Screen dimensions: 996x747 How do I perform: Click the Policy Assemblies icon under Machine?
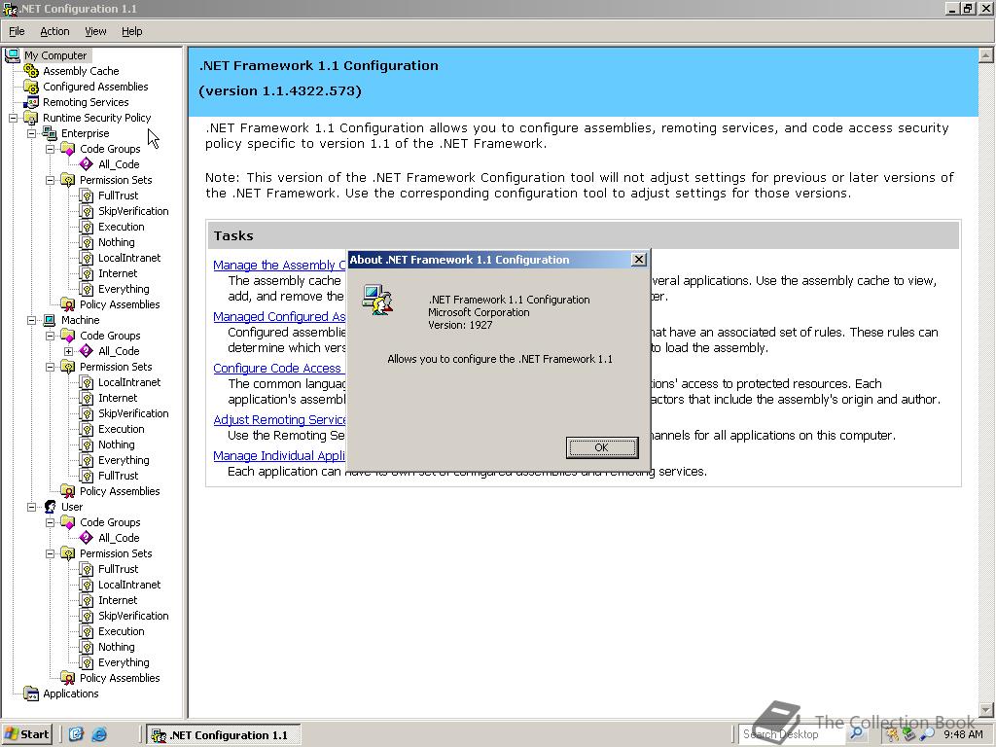(x=68, y=491)
